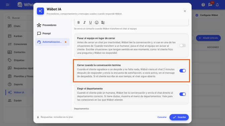This screenshot has width=225, height=126.
Task: Apply bold formatting in the message editor
Action: click(x=79, y=22)
